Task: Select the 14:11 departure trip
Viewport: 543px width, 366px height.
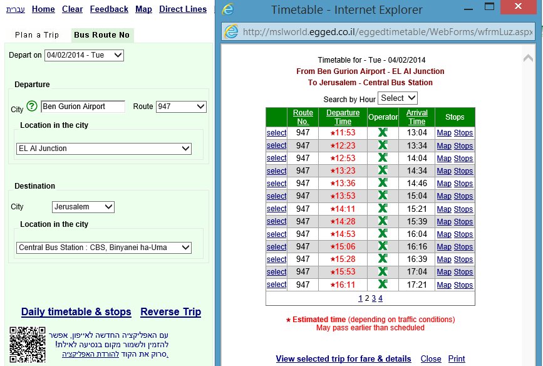Action: point(276,209)
